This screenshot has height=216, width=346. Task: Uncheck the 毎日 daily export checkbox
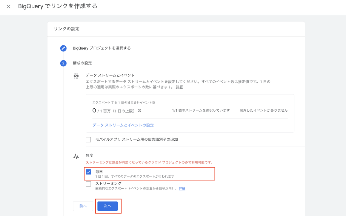[x=88, y=172]
